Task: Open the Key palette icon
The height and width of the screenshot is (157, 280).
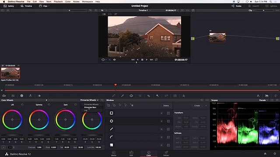Action: coord(157,96)
